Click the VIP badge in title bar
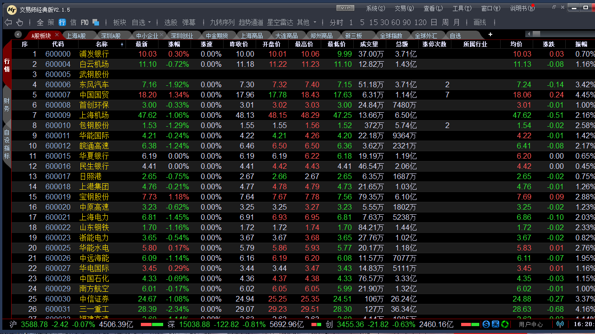This screenshot has height=334, width=595. click(345, 8)
